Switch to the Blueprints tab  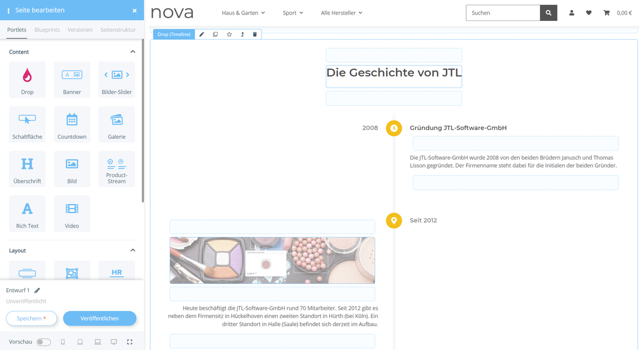coord(47,30)
